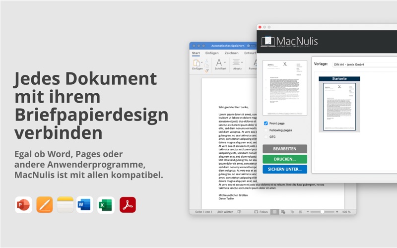Open the Einfügen ribbon tab in Word

pyautogui.click(x=212, y=53)
